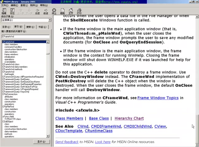This screenshot has height=147, width=199.
Task: Select 'methods' under CGdiObject
Action: point(8,134)
